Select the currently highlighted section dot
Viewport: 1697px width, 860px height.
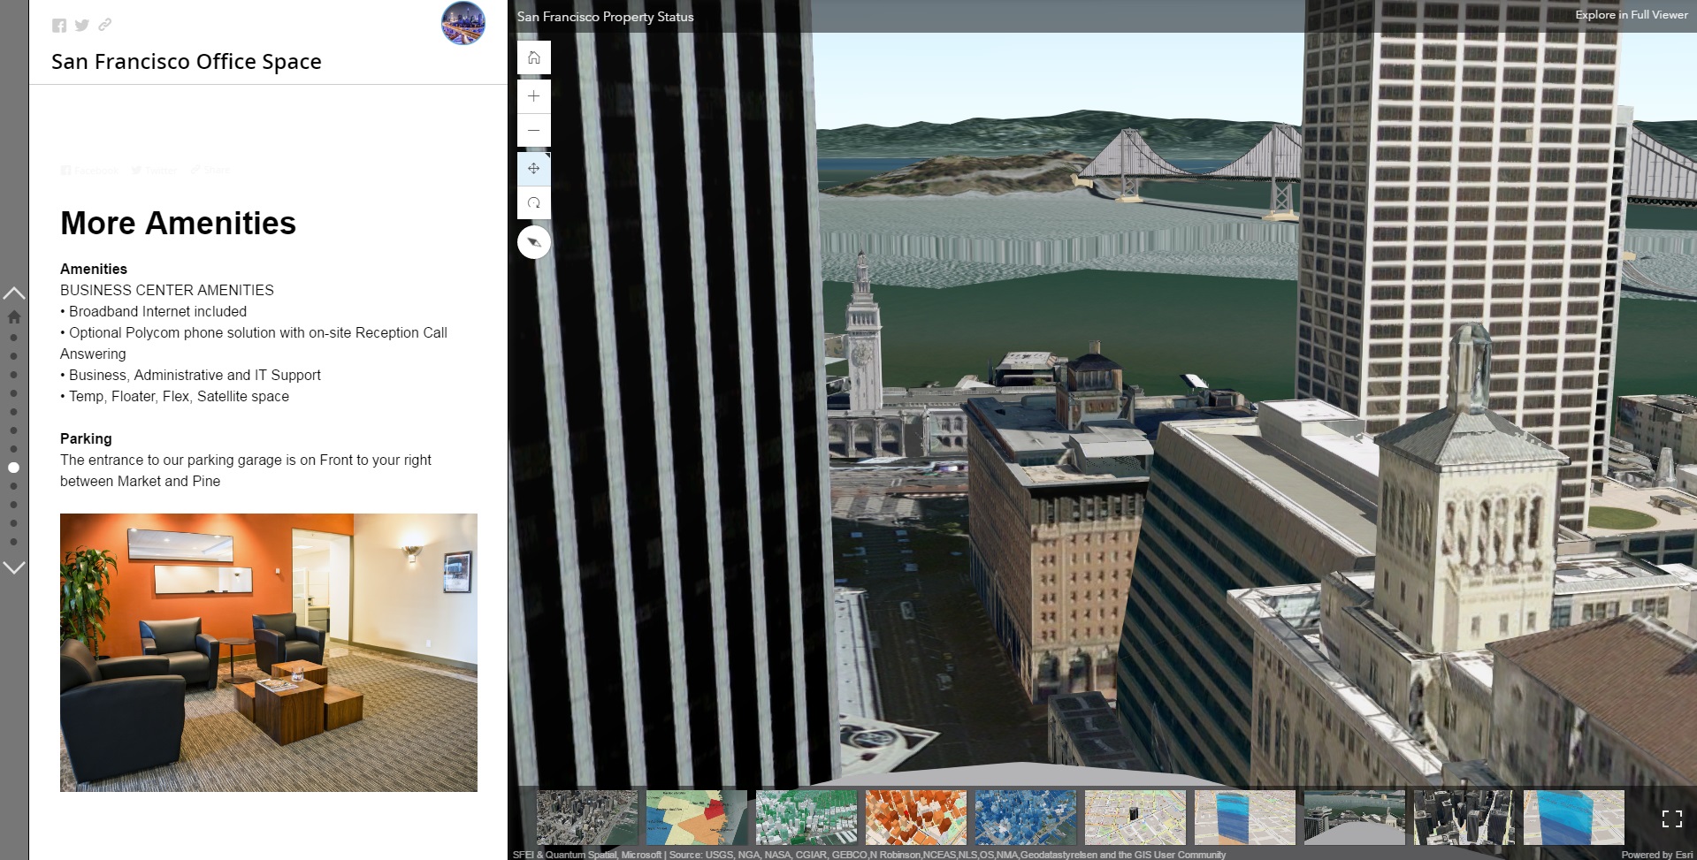pyautogui.click(x=13, y=468)
